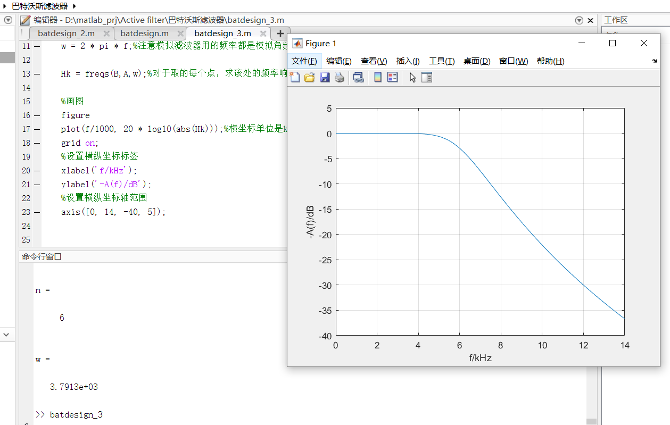
Task: Toggle breakpoint dash on line 16
Action: (x=37, y=115)
